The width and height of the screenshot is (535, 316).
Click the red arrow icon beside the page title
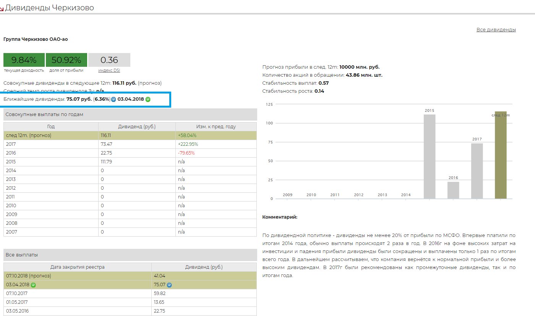(2, 9)
